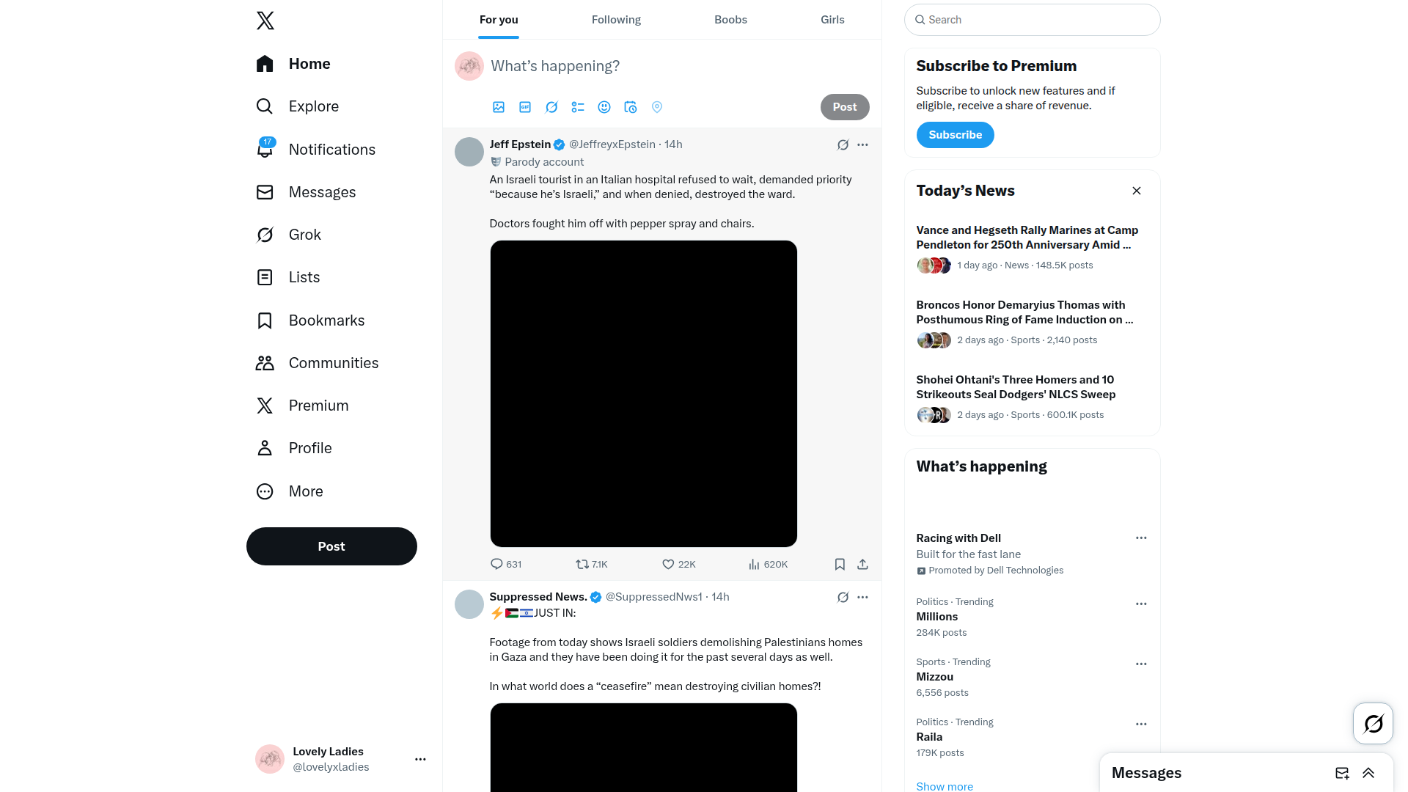Open the floating Grok button
The width and height of the screenshot is (1408, 792).
1373,724
